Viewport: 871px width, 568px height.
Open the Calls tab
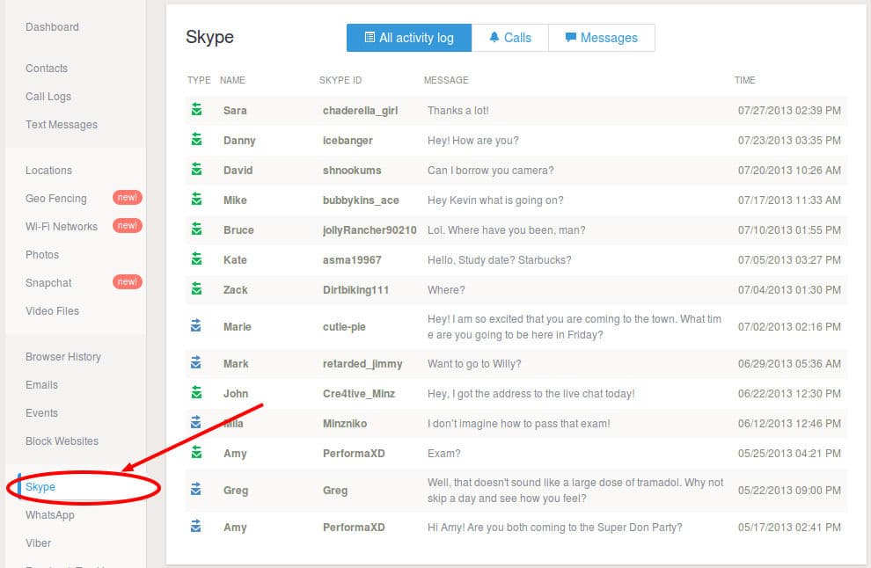510,38
